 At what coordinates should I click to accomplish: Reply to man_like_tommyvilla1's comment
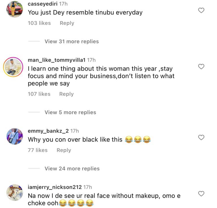66,94
